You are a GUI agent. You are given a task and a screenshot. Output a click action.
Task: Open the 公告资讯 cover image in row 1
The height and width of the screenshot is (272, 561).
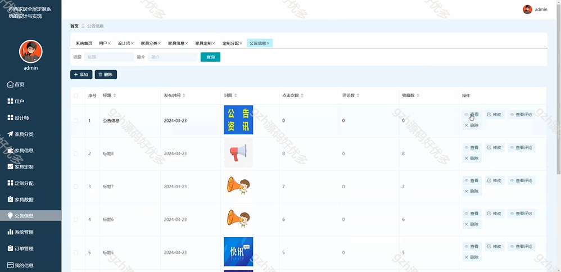238,120
